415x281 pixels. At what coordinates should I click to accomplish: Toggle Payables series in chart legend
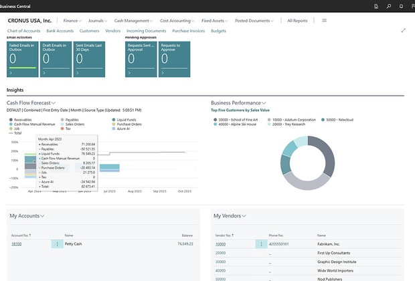pyautogui.click(x=70, y=120)
